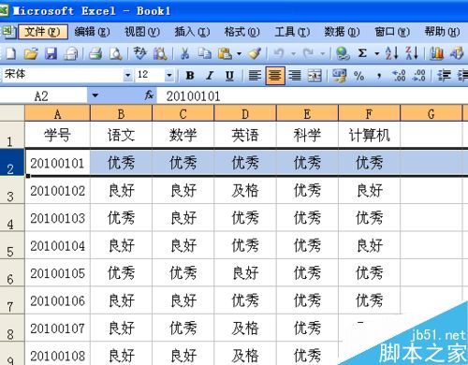Image resolution: width=468 pixels, height=365 pixels.
Task: Select the column D header
Action: pos(245,113)
